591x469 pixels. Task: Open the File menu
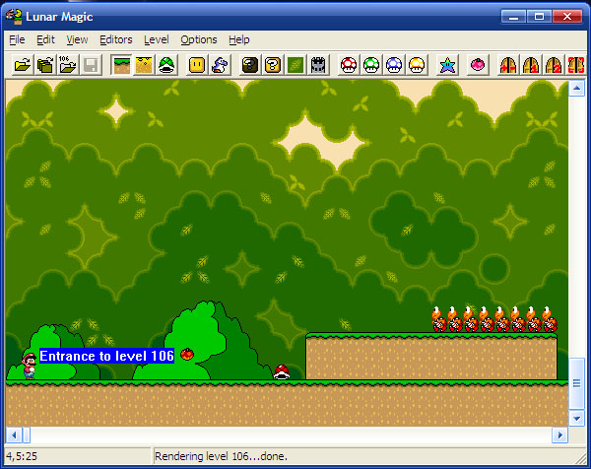[17, 39]
